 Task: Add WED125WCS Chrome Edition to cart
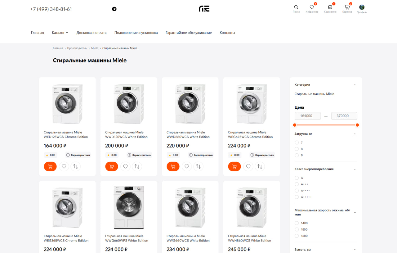[x=50, y=166]
